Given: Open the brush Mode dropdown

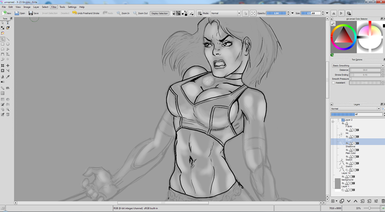Looking at the screenshot, I should pos(226,13).
